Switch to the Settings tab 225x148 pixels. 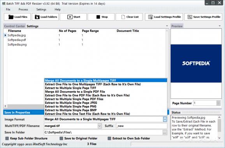tap(33, 26)
